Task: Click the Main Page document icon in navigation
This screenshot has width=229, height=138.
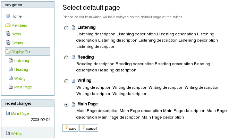Action: coord(11,87)
